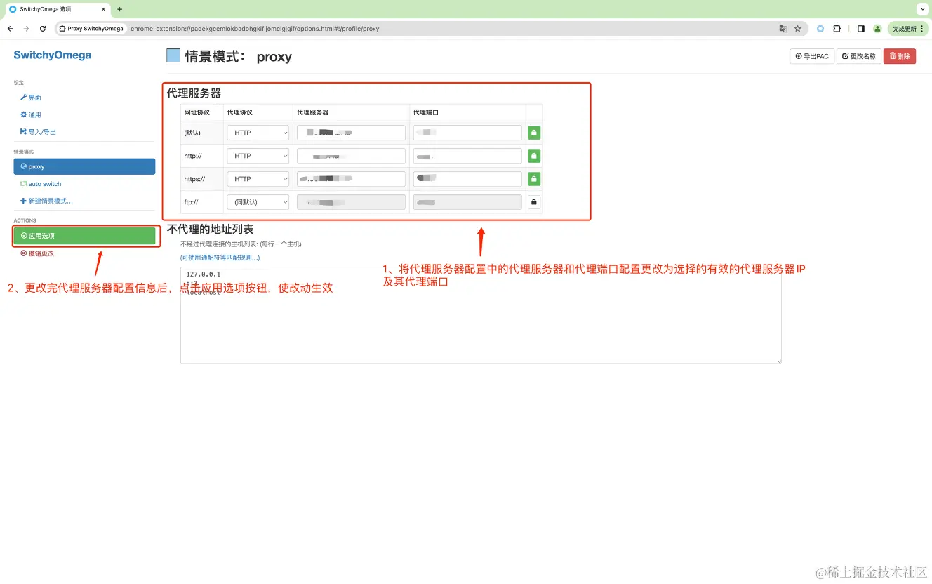Click the port field in http:// row
932x584 pixels.
click(467, 156)
